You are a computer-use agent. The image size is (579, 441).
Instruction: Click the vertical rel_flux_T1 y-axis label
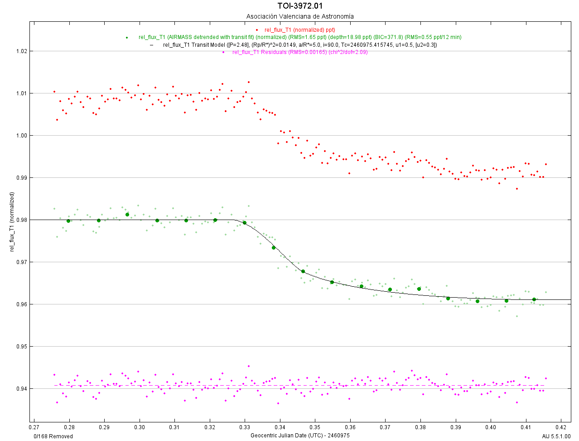(12, 222)
